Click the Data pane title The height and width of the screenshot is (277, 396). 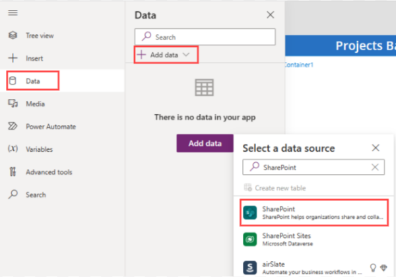click(145, 15)
